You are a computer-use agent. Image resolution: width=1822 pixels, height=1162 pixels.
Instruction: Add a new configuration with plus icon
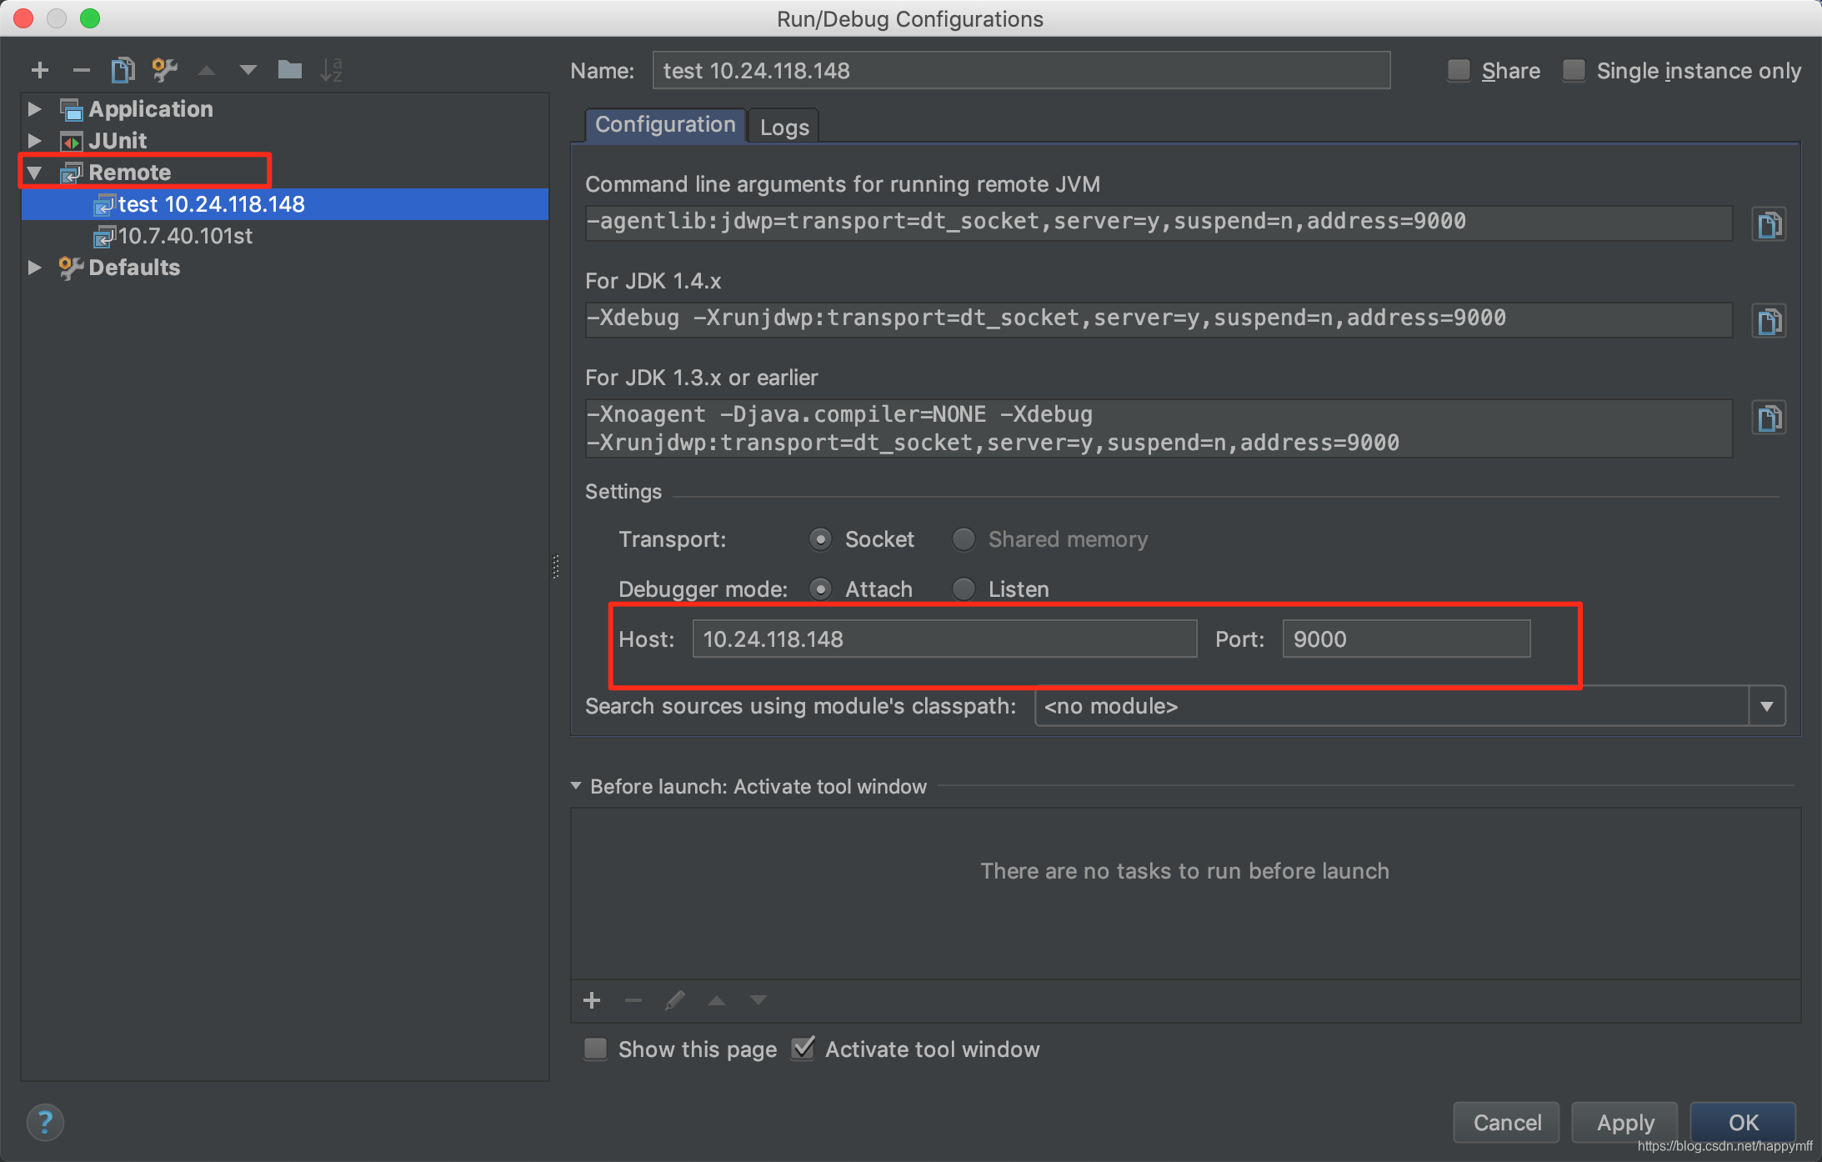tap(39, 70)
